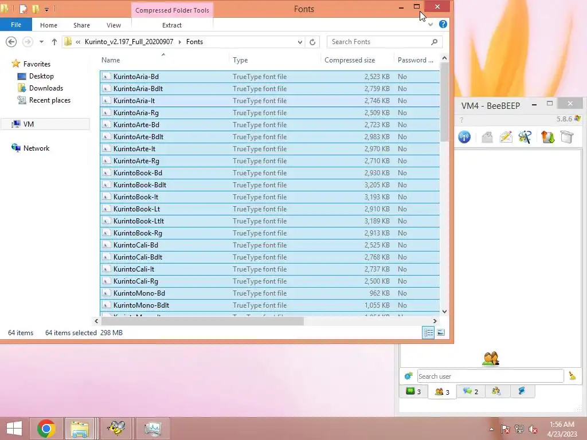Select the KurintoBook-LtIt file row

coord(269,221)
